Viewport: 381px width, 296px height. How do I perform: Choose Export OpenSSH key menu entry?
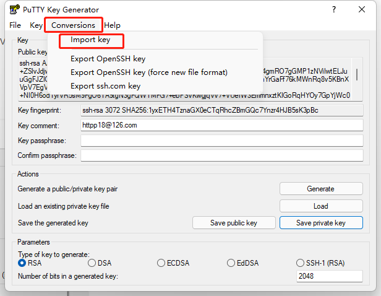point(108,59)
